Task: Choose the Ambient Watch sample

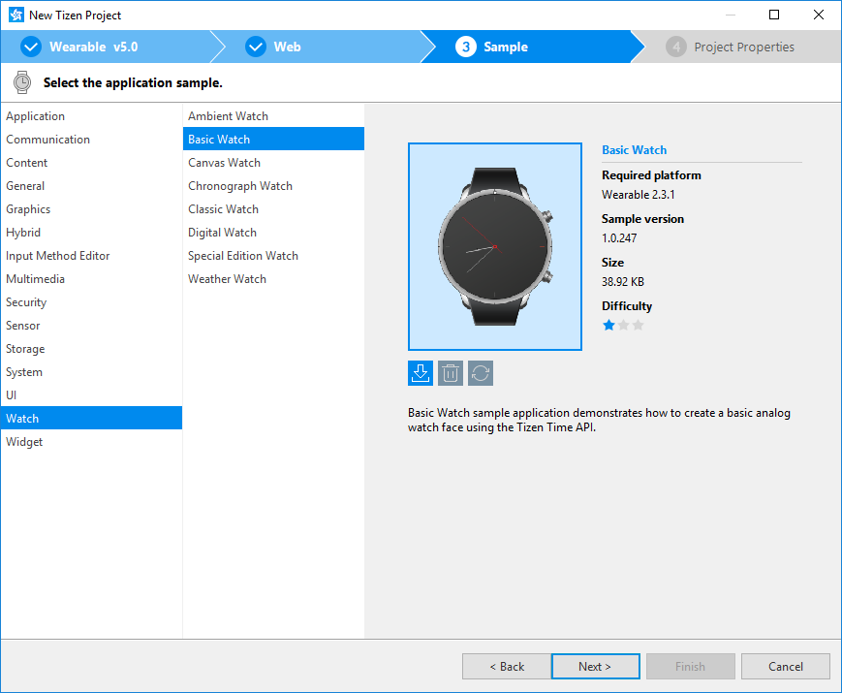Action: [x=228, y=116]
